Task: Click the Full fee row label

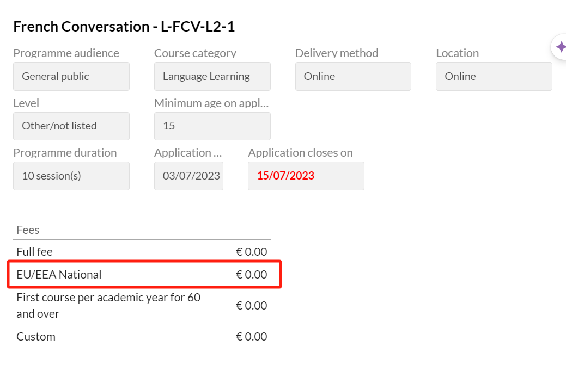Action: tap(35, 252)
